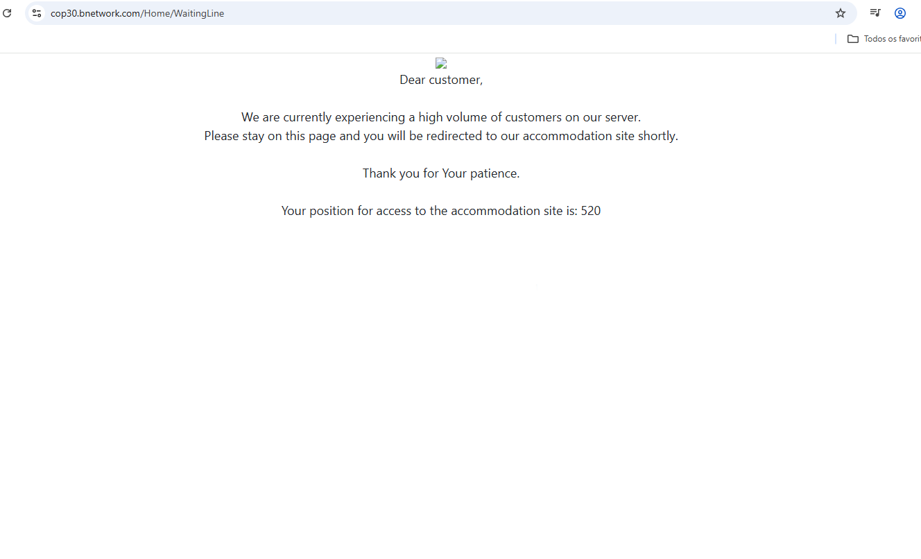Click the "Dear customer," greeting text
The height and width of the screenshot is (559, 921).
click(441, 80)
